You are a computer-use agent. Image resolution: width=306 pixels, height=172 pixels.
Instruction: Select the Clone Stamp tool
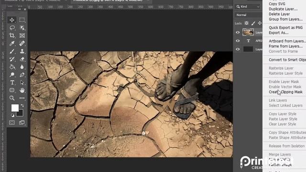tap(22, 51)
